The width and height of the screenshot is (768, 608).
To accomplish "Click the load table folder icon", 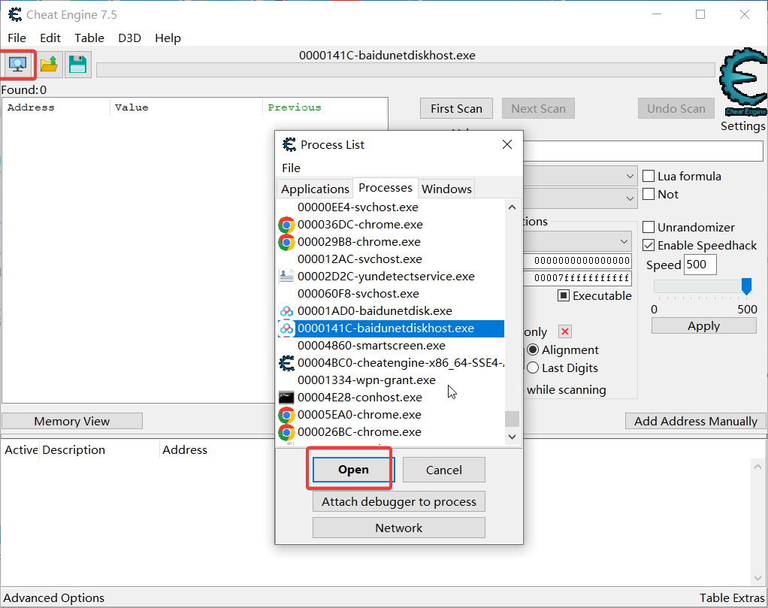I will pos(49,64).
